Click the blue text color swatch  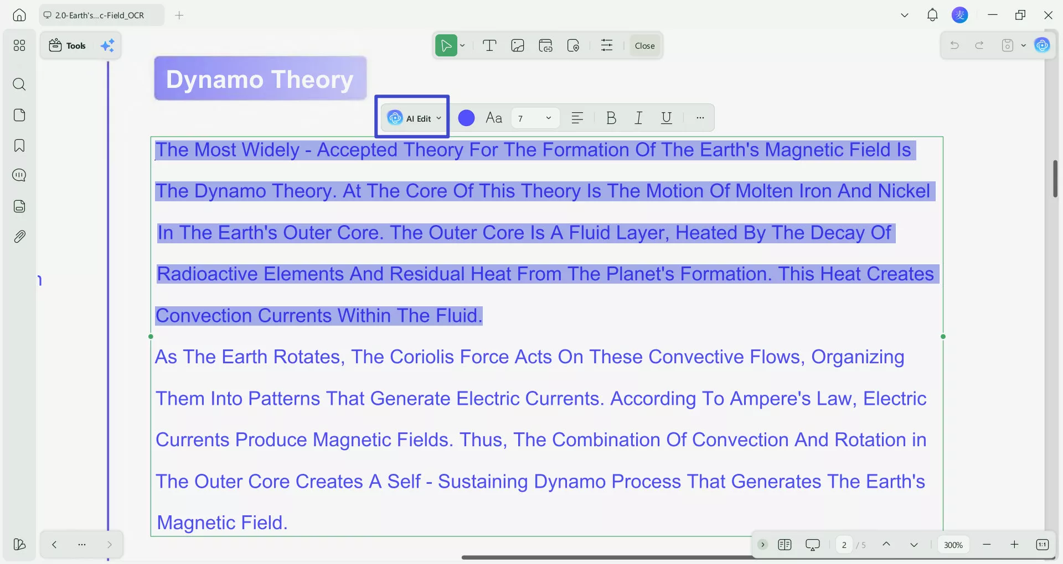pyautogui.click(x=466, y=117)
